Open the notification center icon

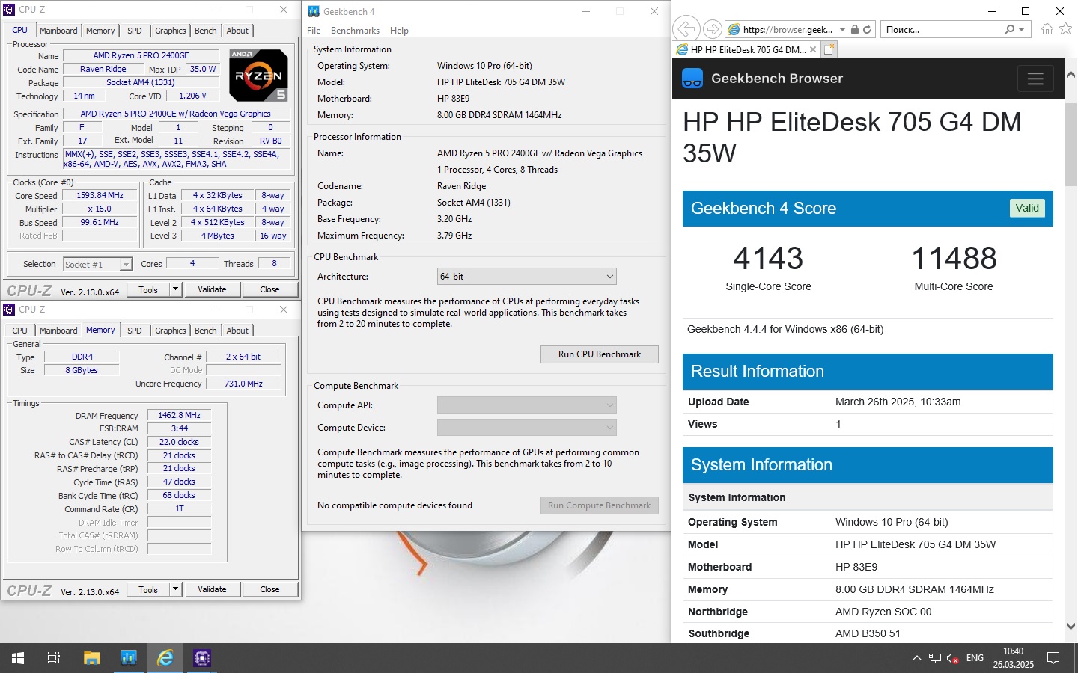coord(1053,658)
